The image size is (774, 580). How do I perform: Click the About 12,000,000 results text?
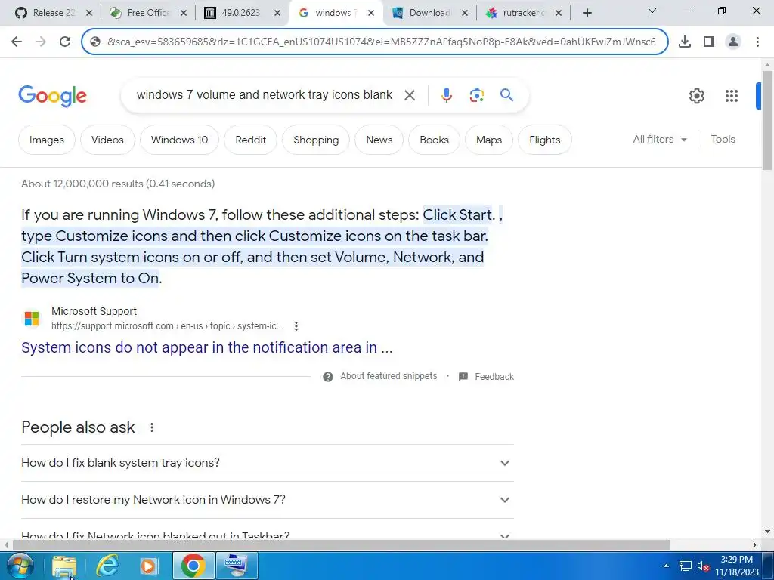(118, 184)
